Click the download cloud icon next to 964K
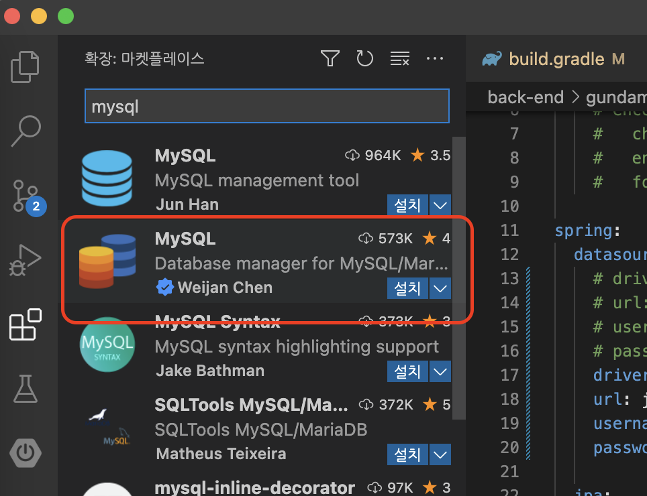Image resolution: width=647 pixels, height=496 pixels. pyautogui.click(x=352, y=156)
